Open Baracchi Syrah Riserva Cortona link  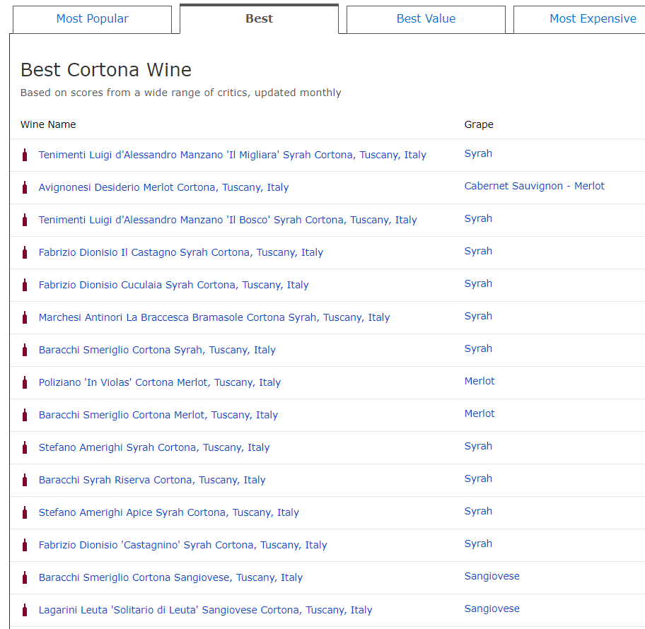[152, 480]
